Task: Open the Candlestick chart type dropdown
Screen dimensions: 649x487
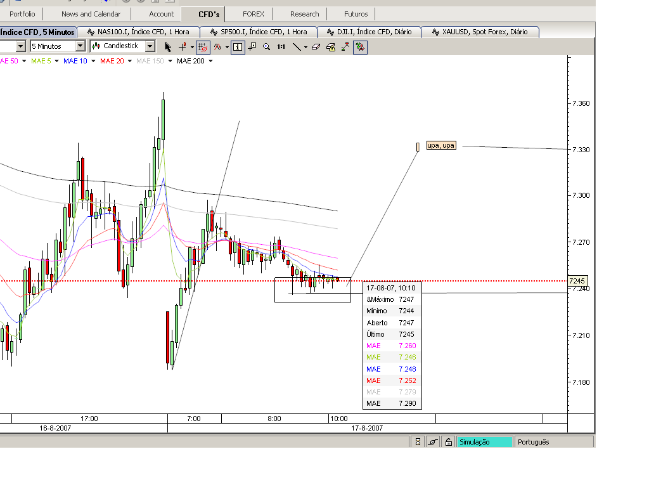Action: 150,46
